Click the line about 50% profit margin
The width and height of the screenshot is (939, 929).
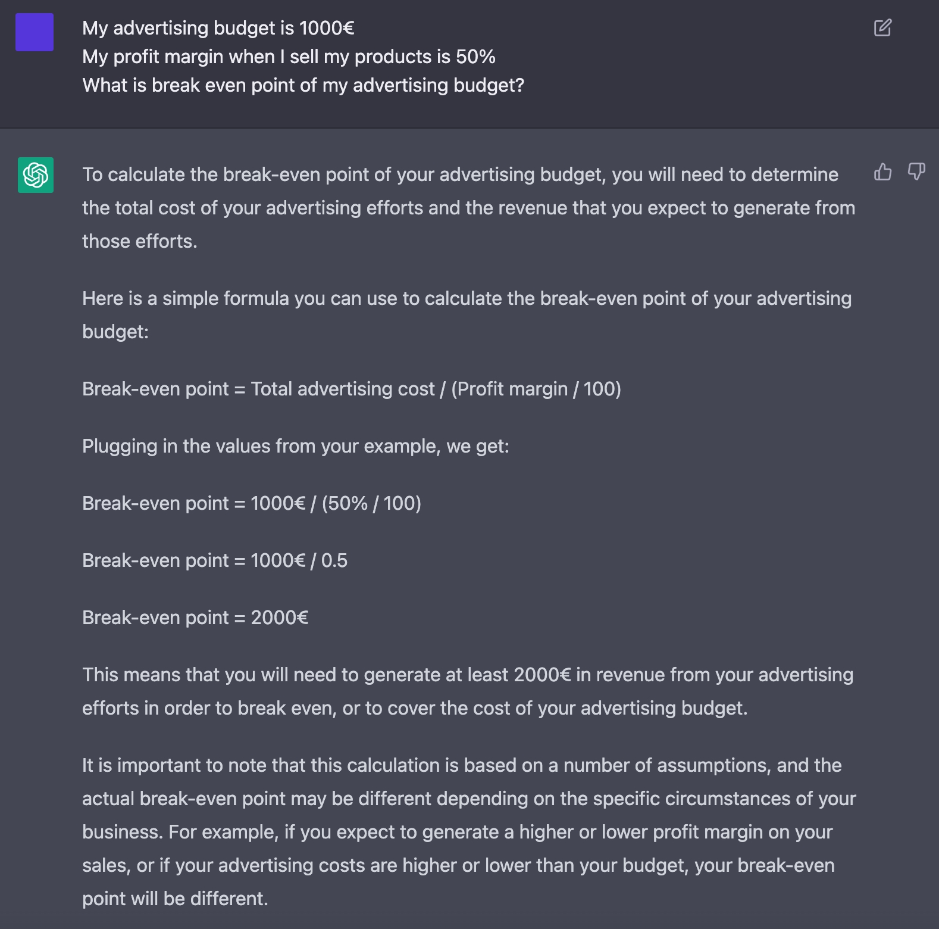[x=289, y=57]
